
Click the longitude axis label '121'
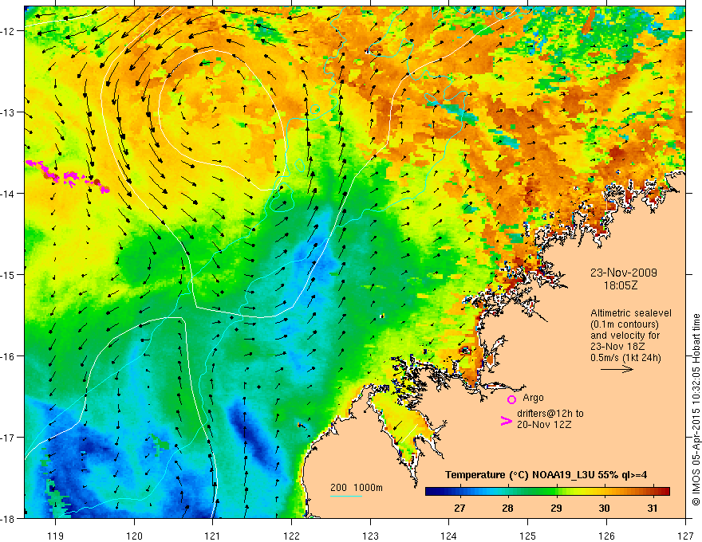[x=213, y=536]
